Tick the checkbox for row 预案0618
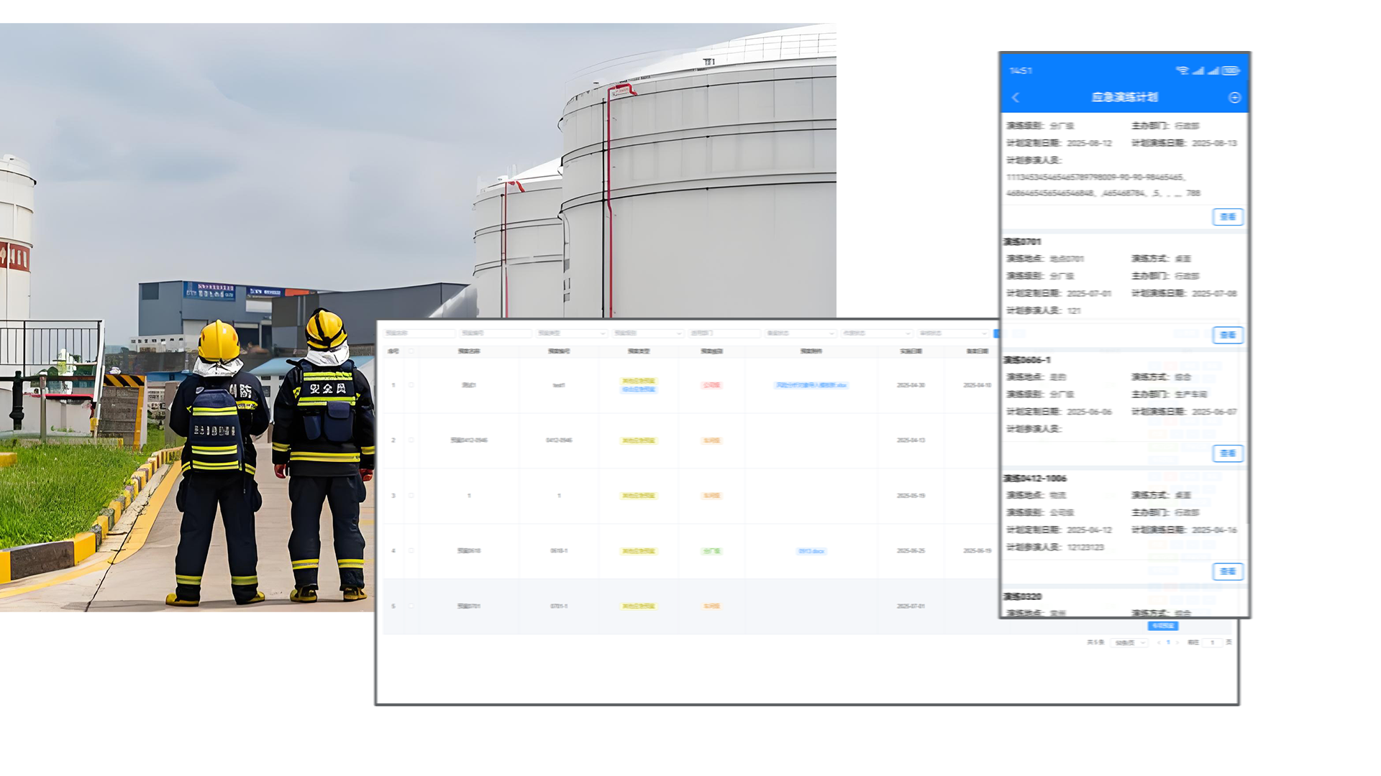 tap(411, 551)
